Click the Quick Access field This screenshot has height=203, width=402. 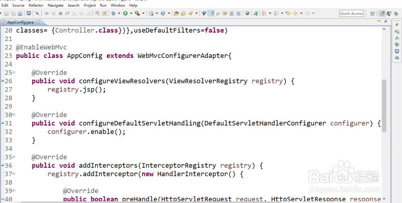[351, 13]
